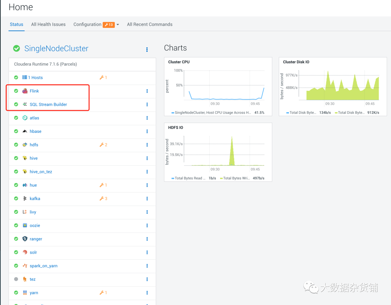Open the hdfs actions kebab menu

(147, 145)
